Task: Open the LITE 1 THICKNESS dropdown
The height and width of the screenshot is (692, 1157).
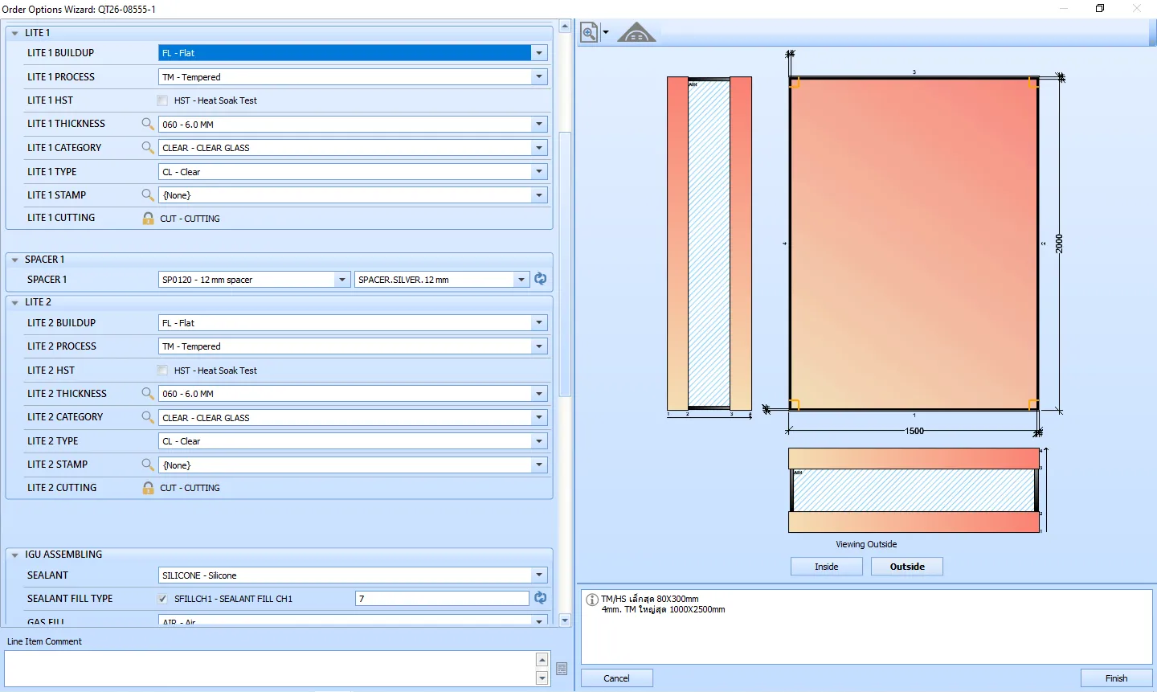Action: click(539, 125)
